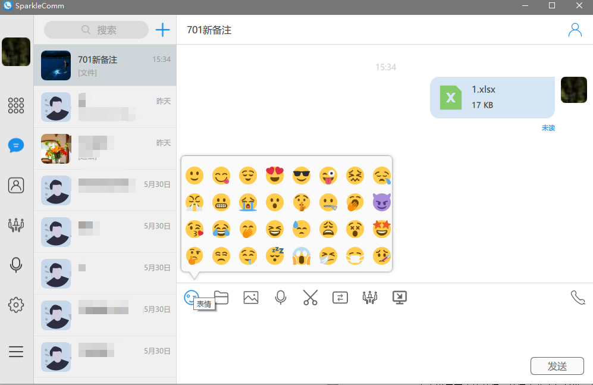
Task: Click the image icon to send picture
Action: pyautogui.click(x=251, y=297)
